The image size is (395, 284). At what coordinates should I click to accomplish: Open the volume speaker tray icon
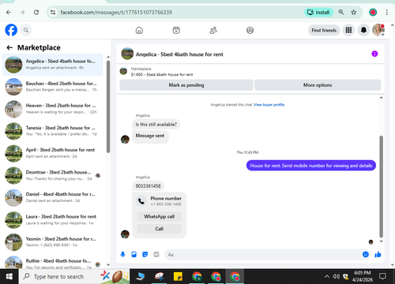point(336,276)
